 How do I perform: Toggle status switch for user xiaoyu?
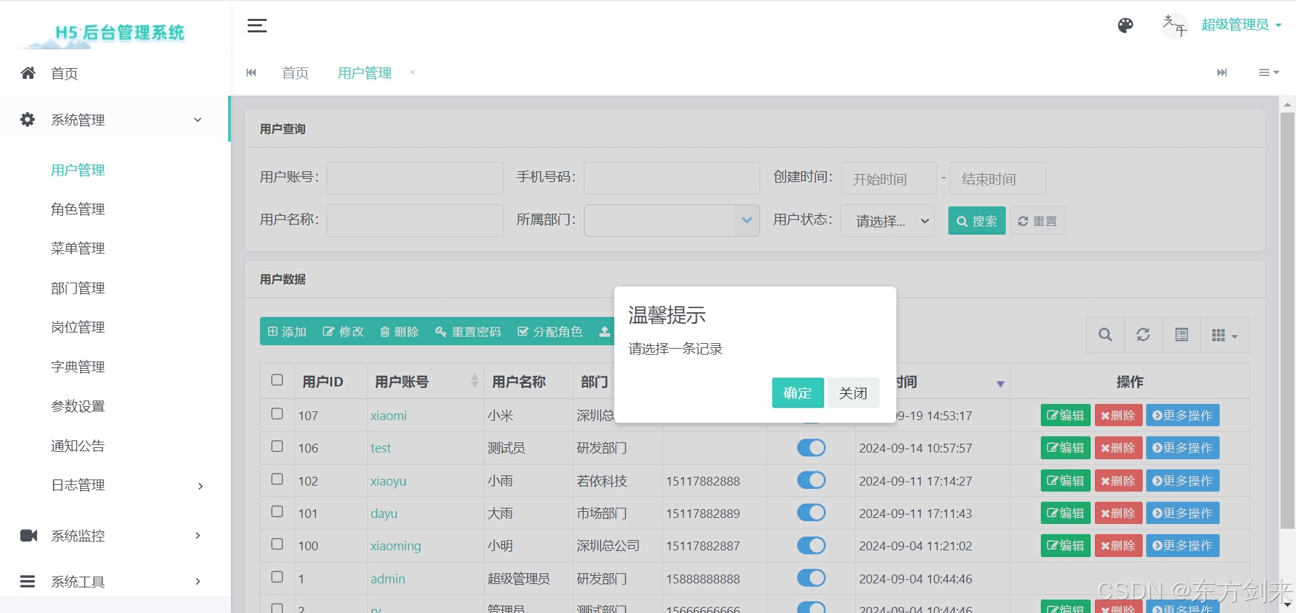811,480
